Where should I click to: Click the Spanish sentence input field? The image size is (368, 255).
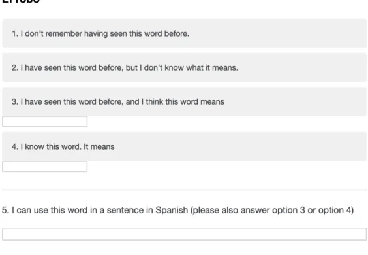click(185, 234)
